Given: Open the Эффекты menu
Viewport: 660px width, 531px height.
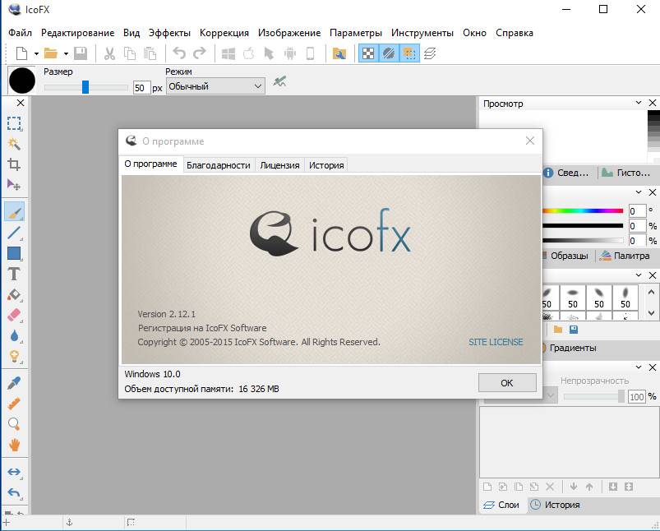Looking at the screenshot, I should click(169, 33).
